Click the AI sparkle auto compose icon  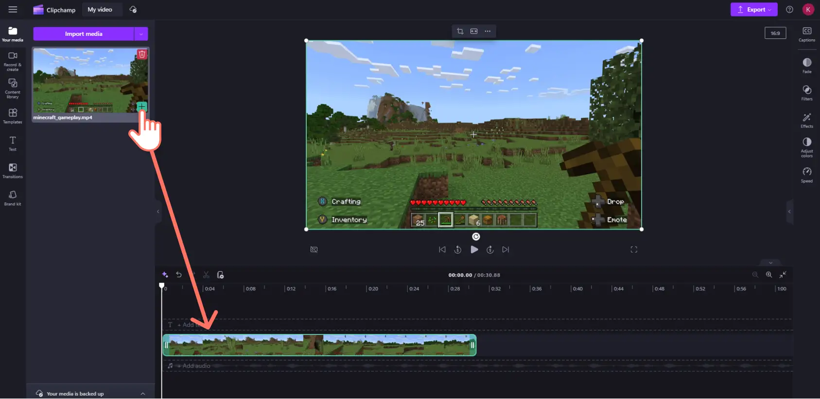pos(165,275)
